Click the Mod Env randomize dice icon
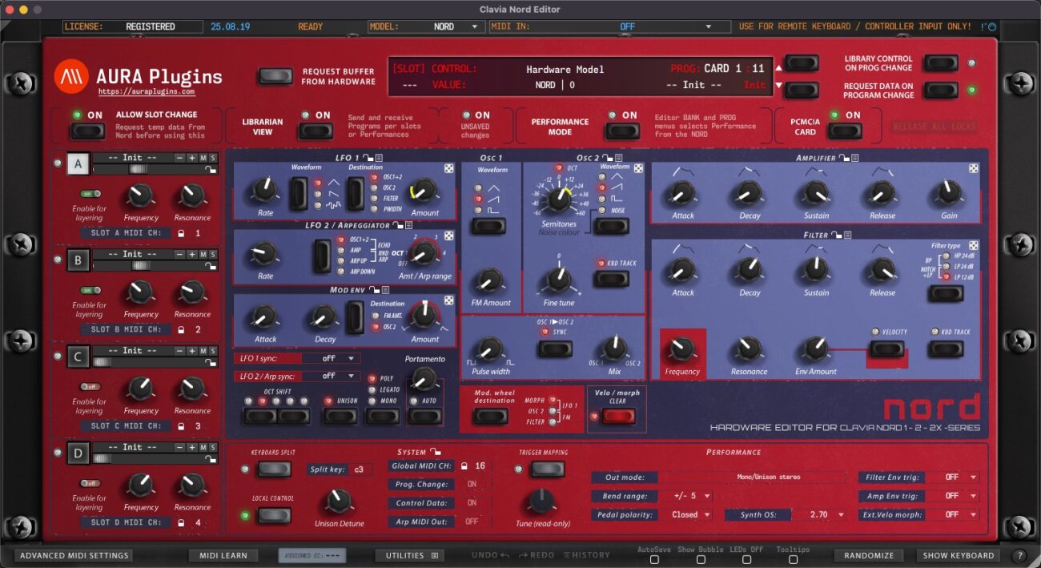Image resolution: width=1041 pixels, height=568 pixels. [448, 301]
